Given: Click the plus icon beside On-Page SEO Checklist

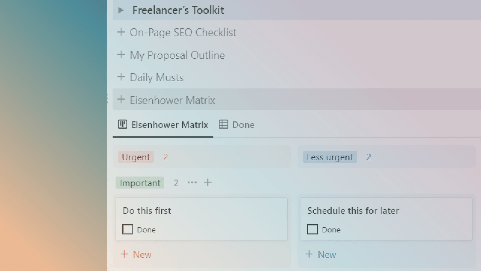Looking at the screenshot, I should (x=121, y=32).
